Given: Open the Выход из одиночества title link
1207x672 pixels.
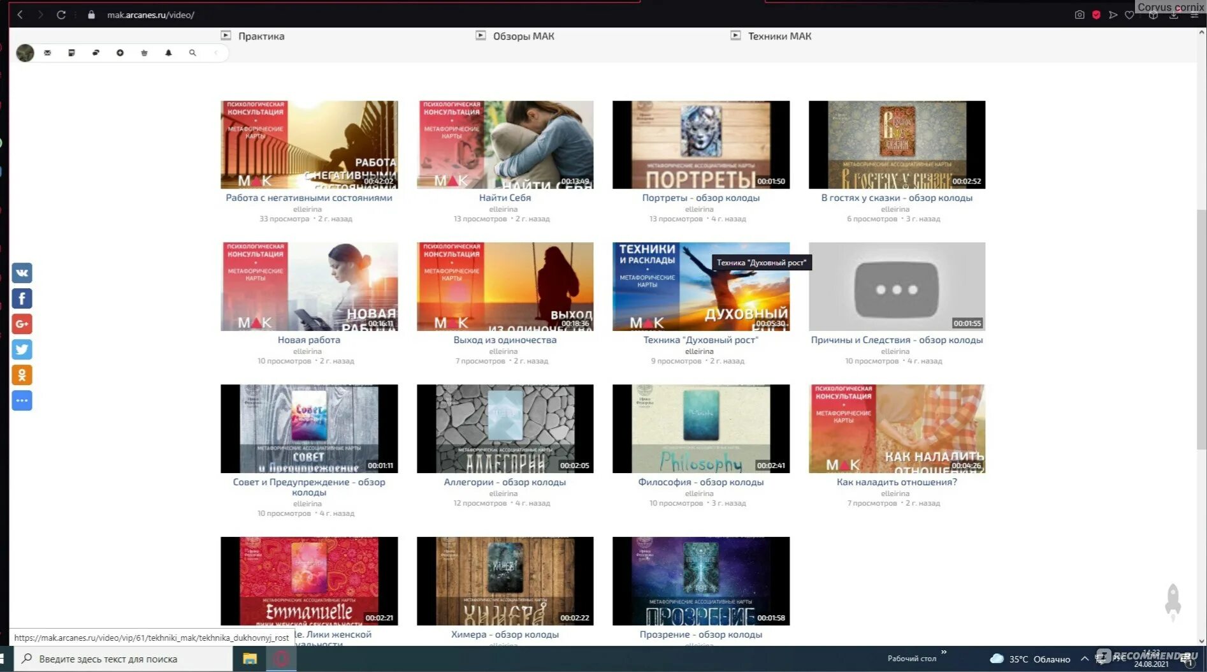Looking at the screenshot, I should (x=505, y=340).
